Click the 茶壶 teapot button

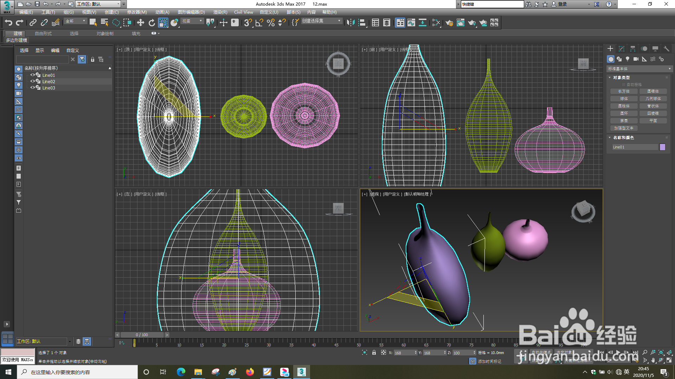coord(624,121)
